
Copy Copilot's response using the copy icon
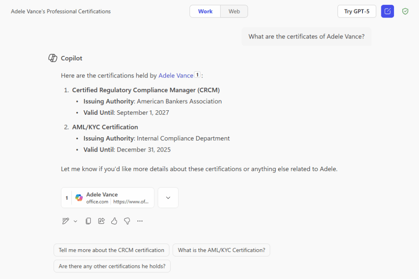tap(88, 221)
